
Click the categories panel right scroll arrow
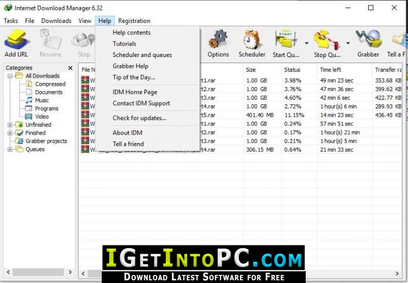tap(70, 272)
